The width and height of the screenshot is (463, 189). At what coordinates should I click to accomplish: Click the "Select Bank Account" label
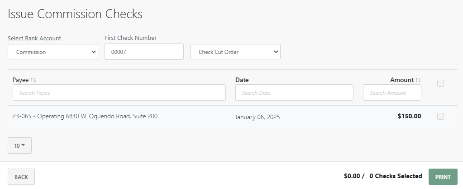point(34,38)
